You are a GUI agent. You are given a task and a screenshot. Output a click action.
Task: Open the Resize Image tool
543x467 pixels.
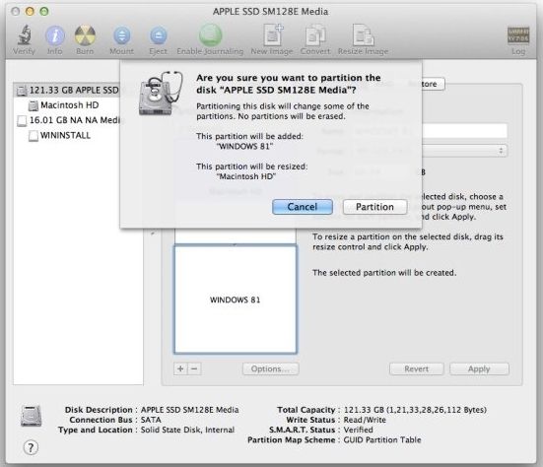tap(363, 34)
